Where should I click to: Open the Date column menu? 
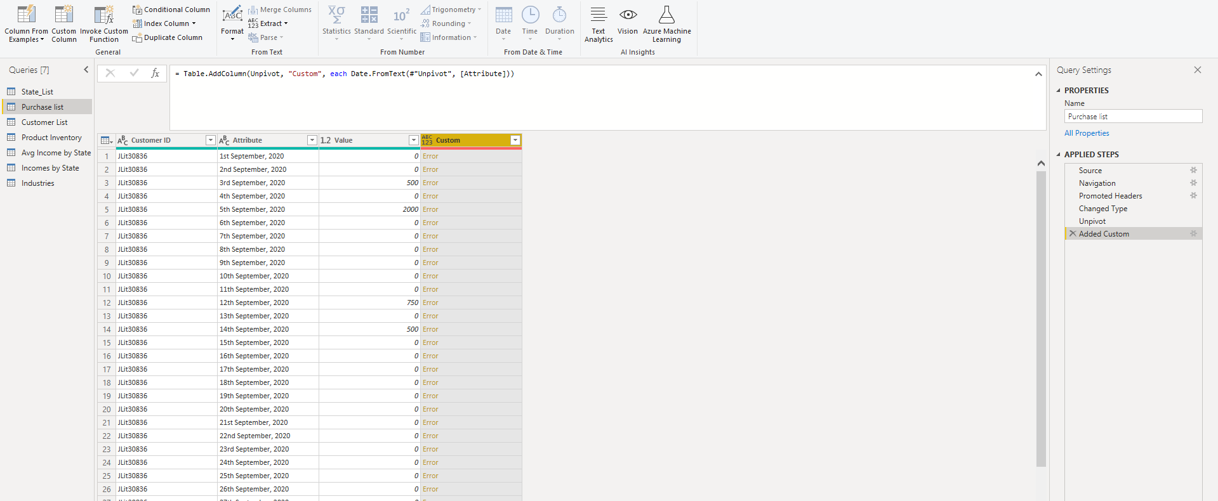click(503, 23)
